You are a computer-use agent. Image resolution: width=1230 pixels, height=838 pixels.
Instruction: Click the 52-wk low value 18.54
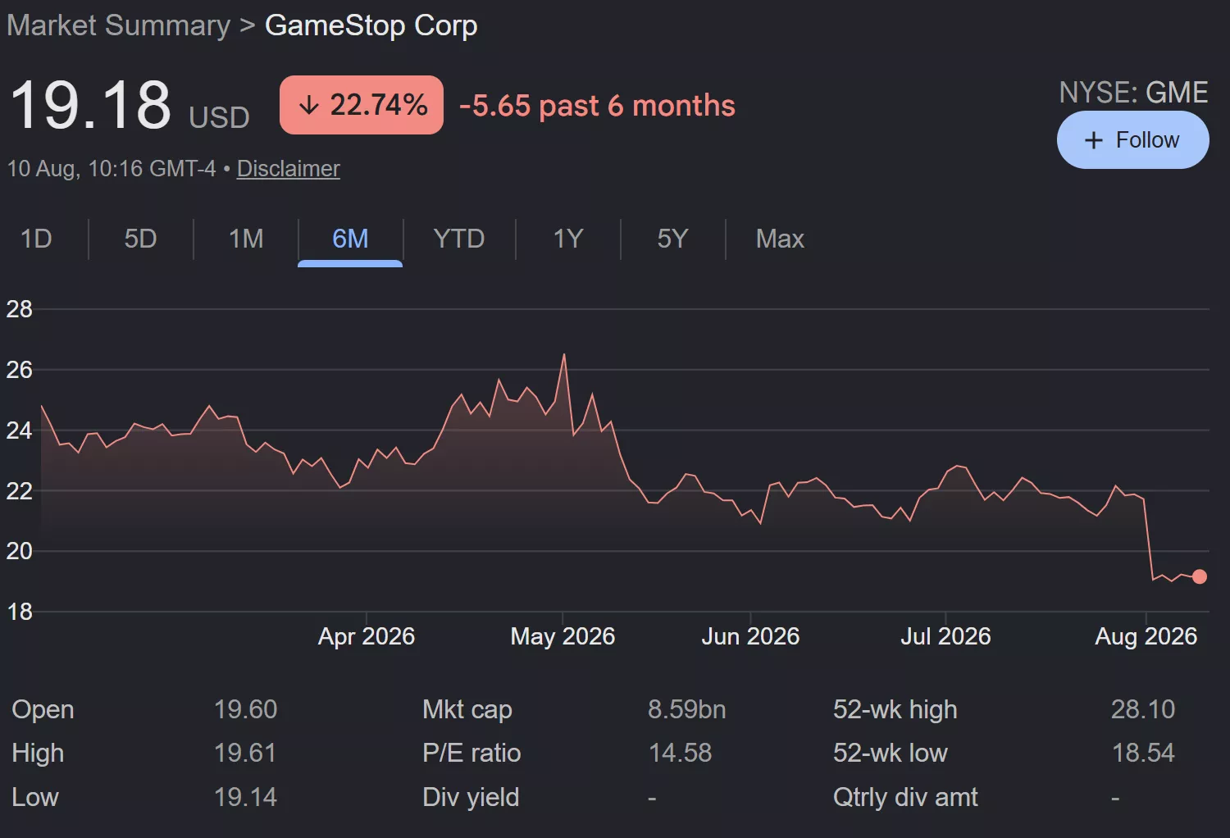coord(1143,753)
